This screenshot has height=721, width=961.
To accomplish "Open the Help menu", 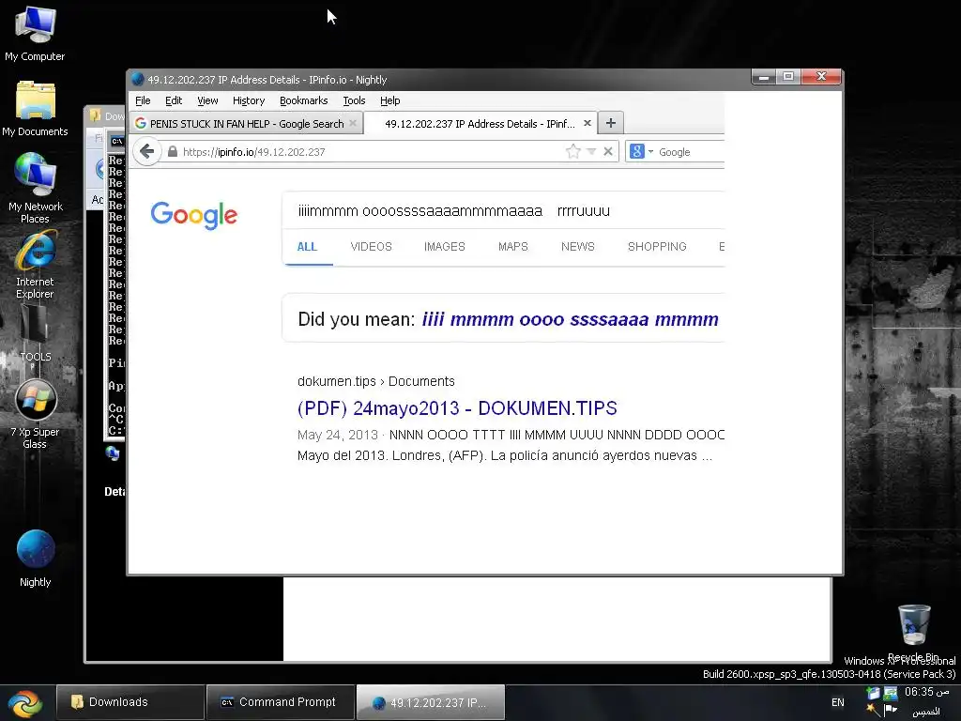I will [x=389, y=100].
